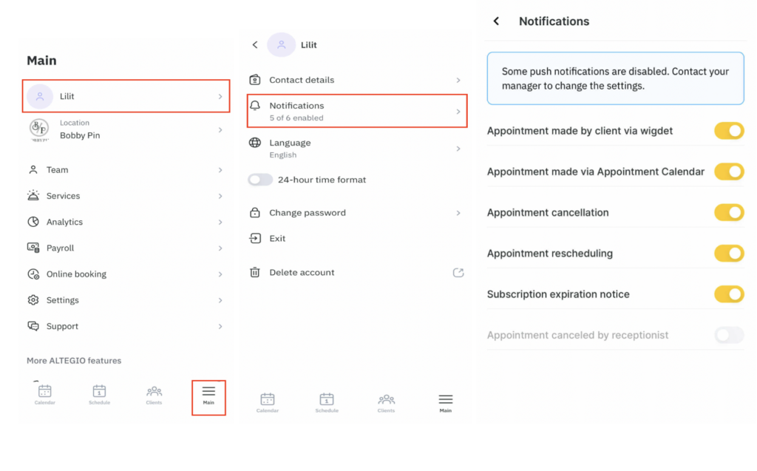The width and height of the screenshot is (757, 471).
Task: Open the Notifications 5 of 6 enabled row
Action: [357, 111]
